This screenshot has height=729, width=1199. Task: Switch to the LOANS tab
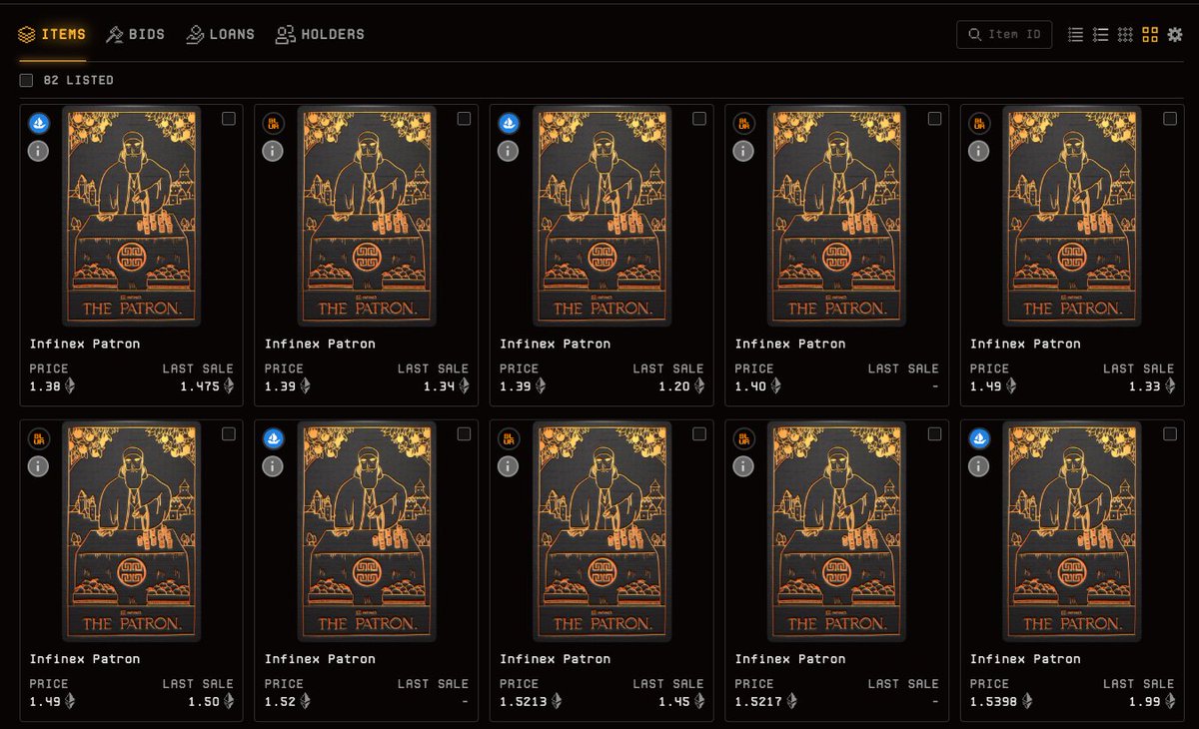(220, 35)
